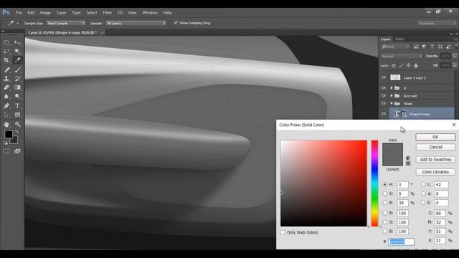Select the Eyedropper tool in toolbox
Screen dimensions: 459x258
[x=17, y=60]
